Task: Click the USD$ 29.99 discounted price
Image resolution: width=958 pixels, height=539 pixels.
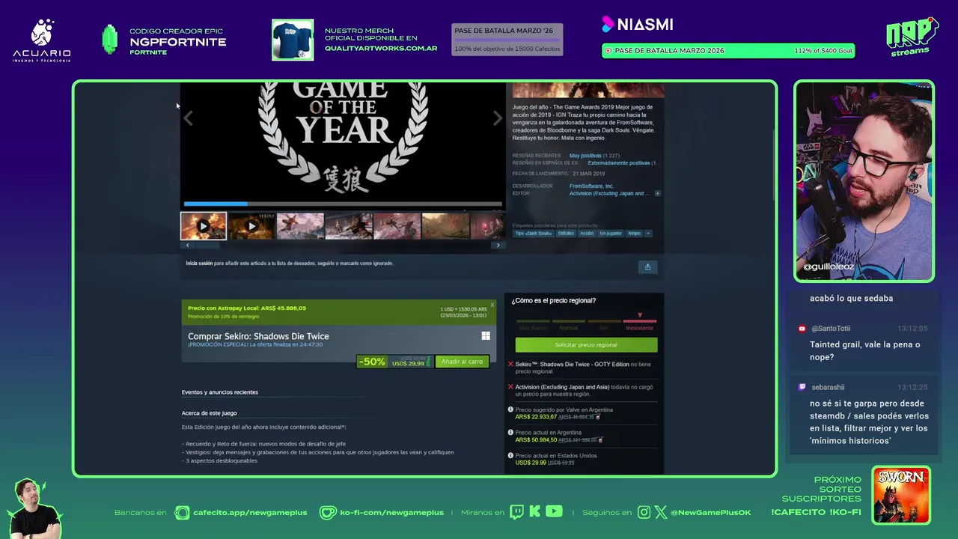Action: [x=409, y=364]
